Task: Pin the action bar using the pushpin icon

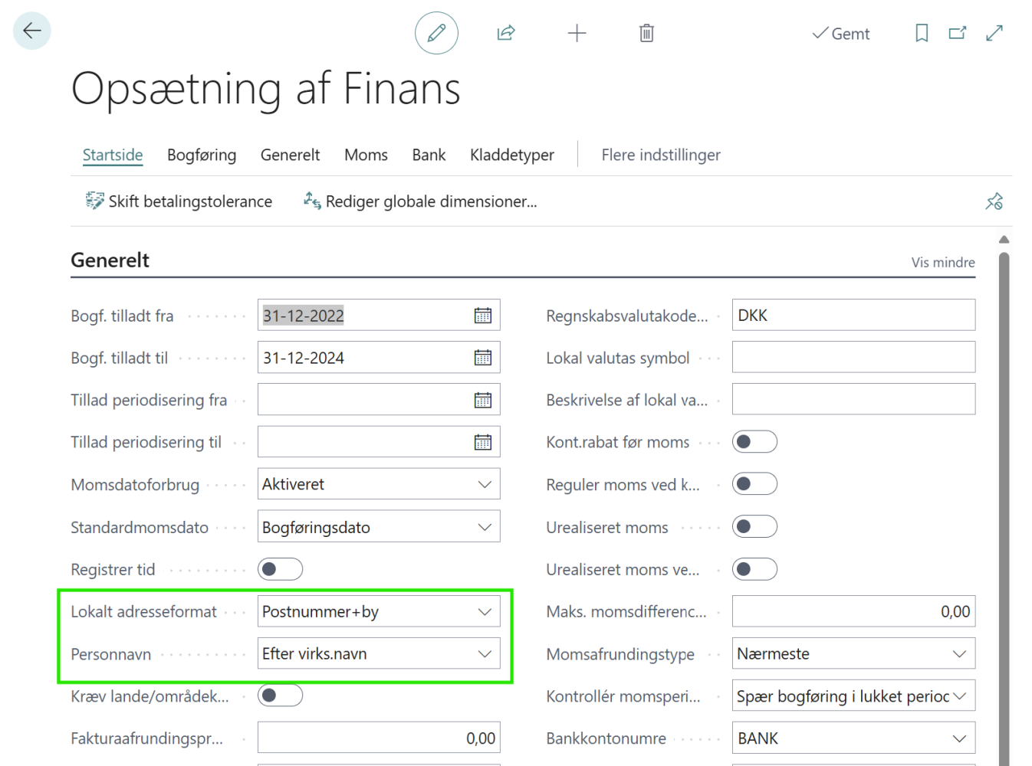Action: (994, 201)
